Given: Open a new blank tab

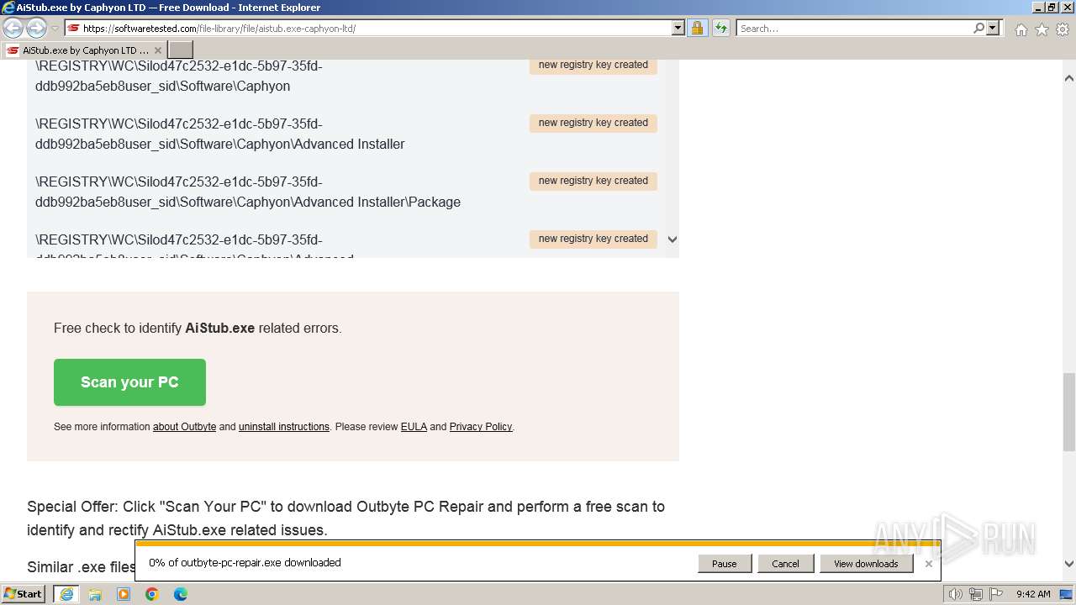Looking at the screenshot, I should (x=181, y=50).
